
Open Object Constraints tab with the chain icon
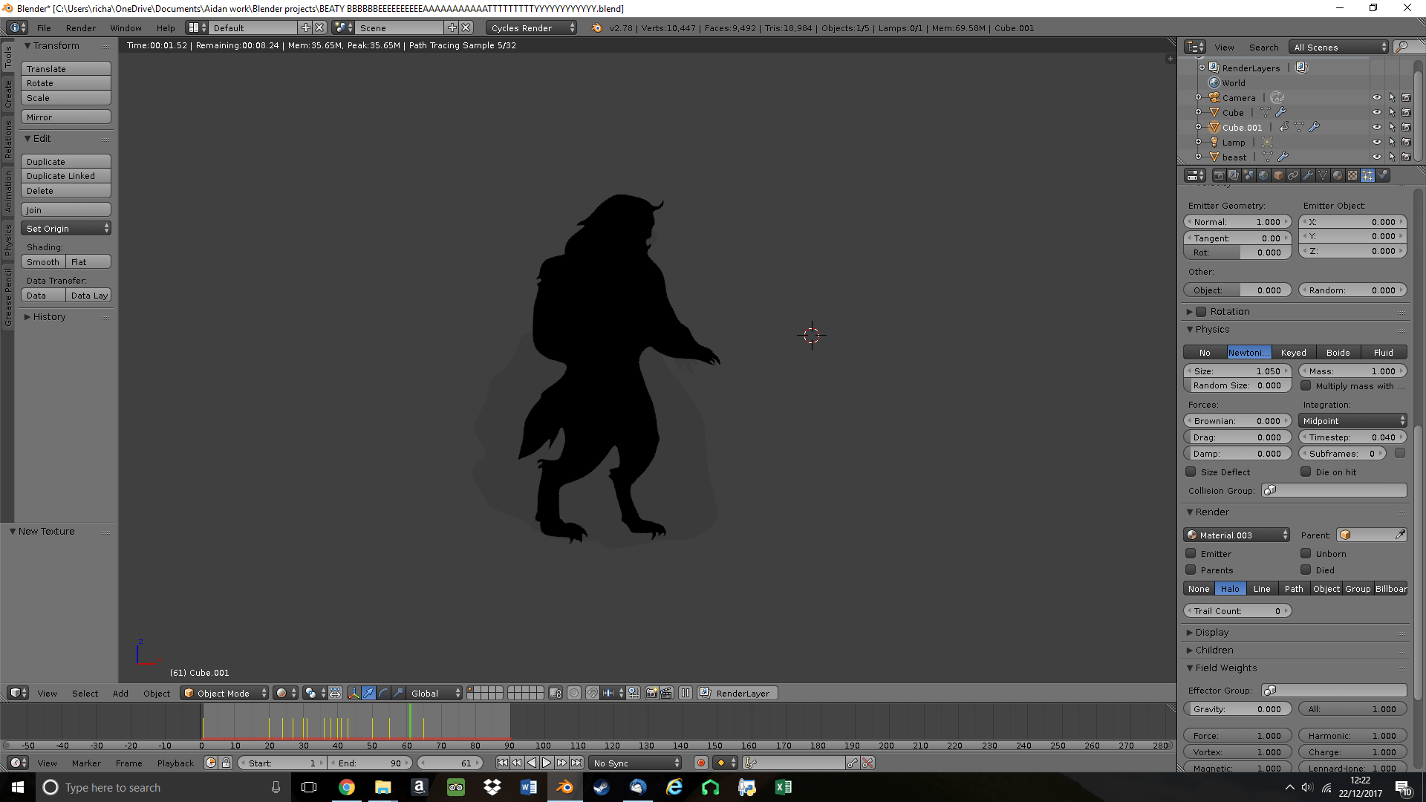pos(1293,175)
